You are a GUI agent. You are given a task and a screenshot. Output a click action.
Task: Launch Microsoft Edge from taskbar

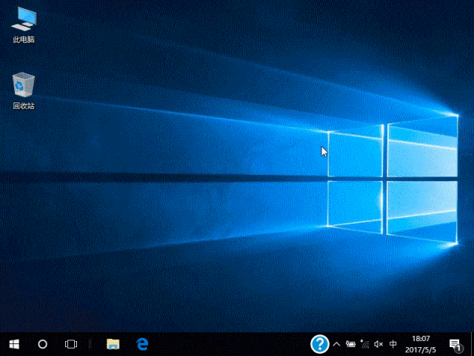[142, 344]
